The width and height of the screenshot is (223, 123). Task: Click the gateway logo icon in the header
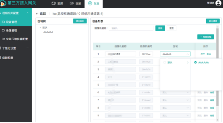pos(3,3)
